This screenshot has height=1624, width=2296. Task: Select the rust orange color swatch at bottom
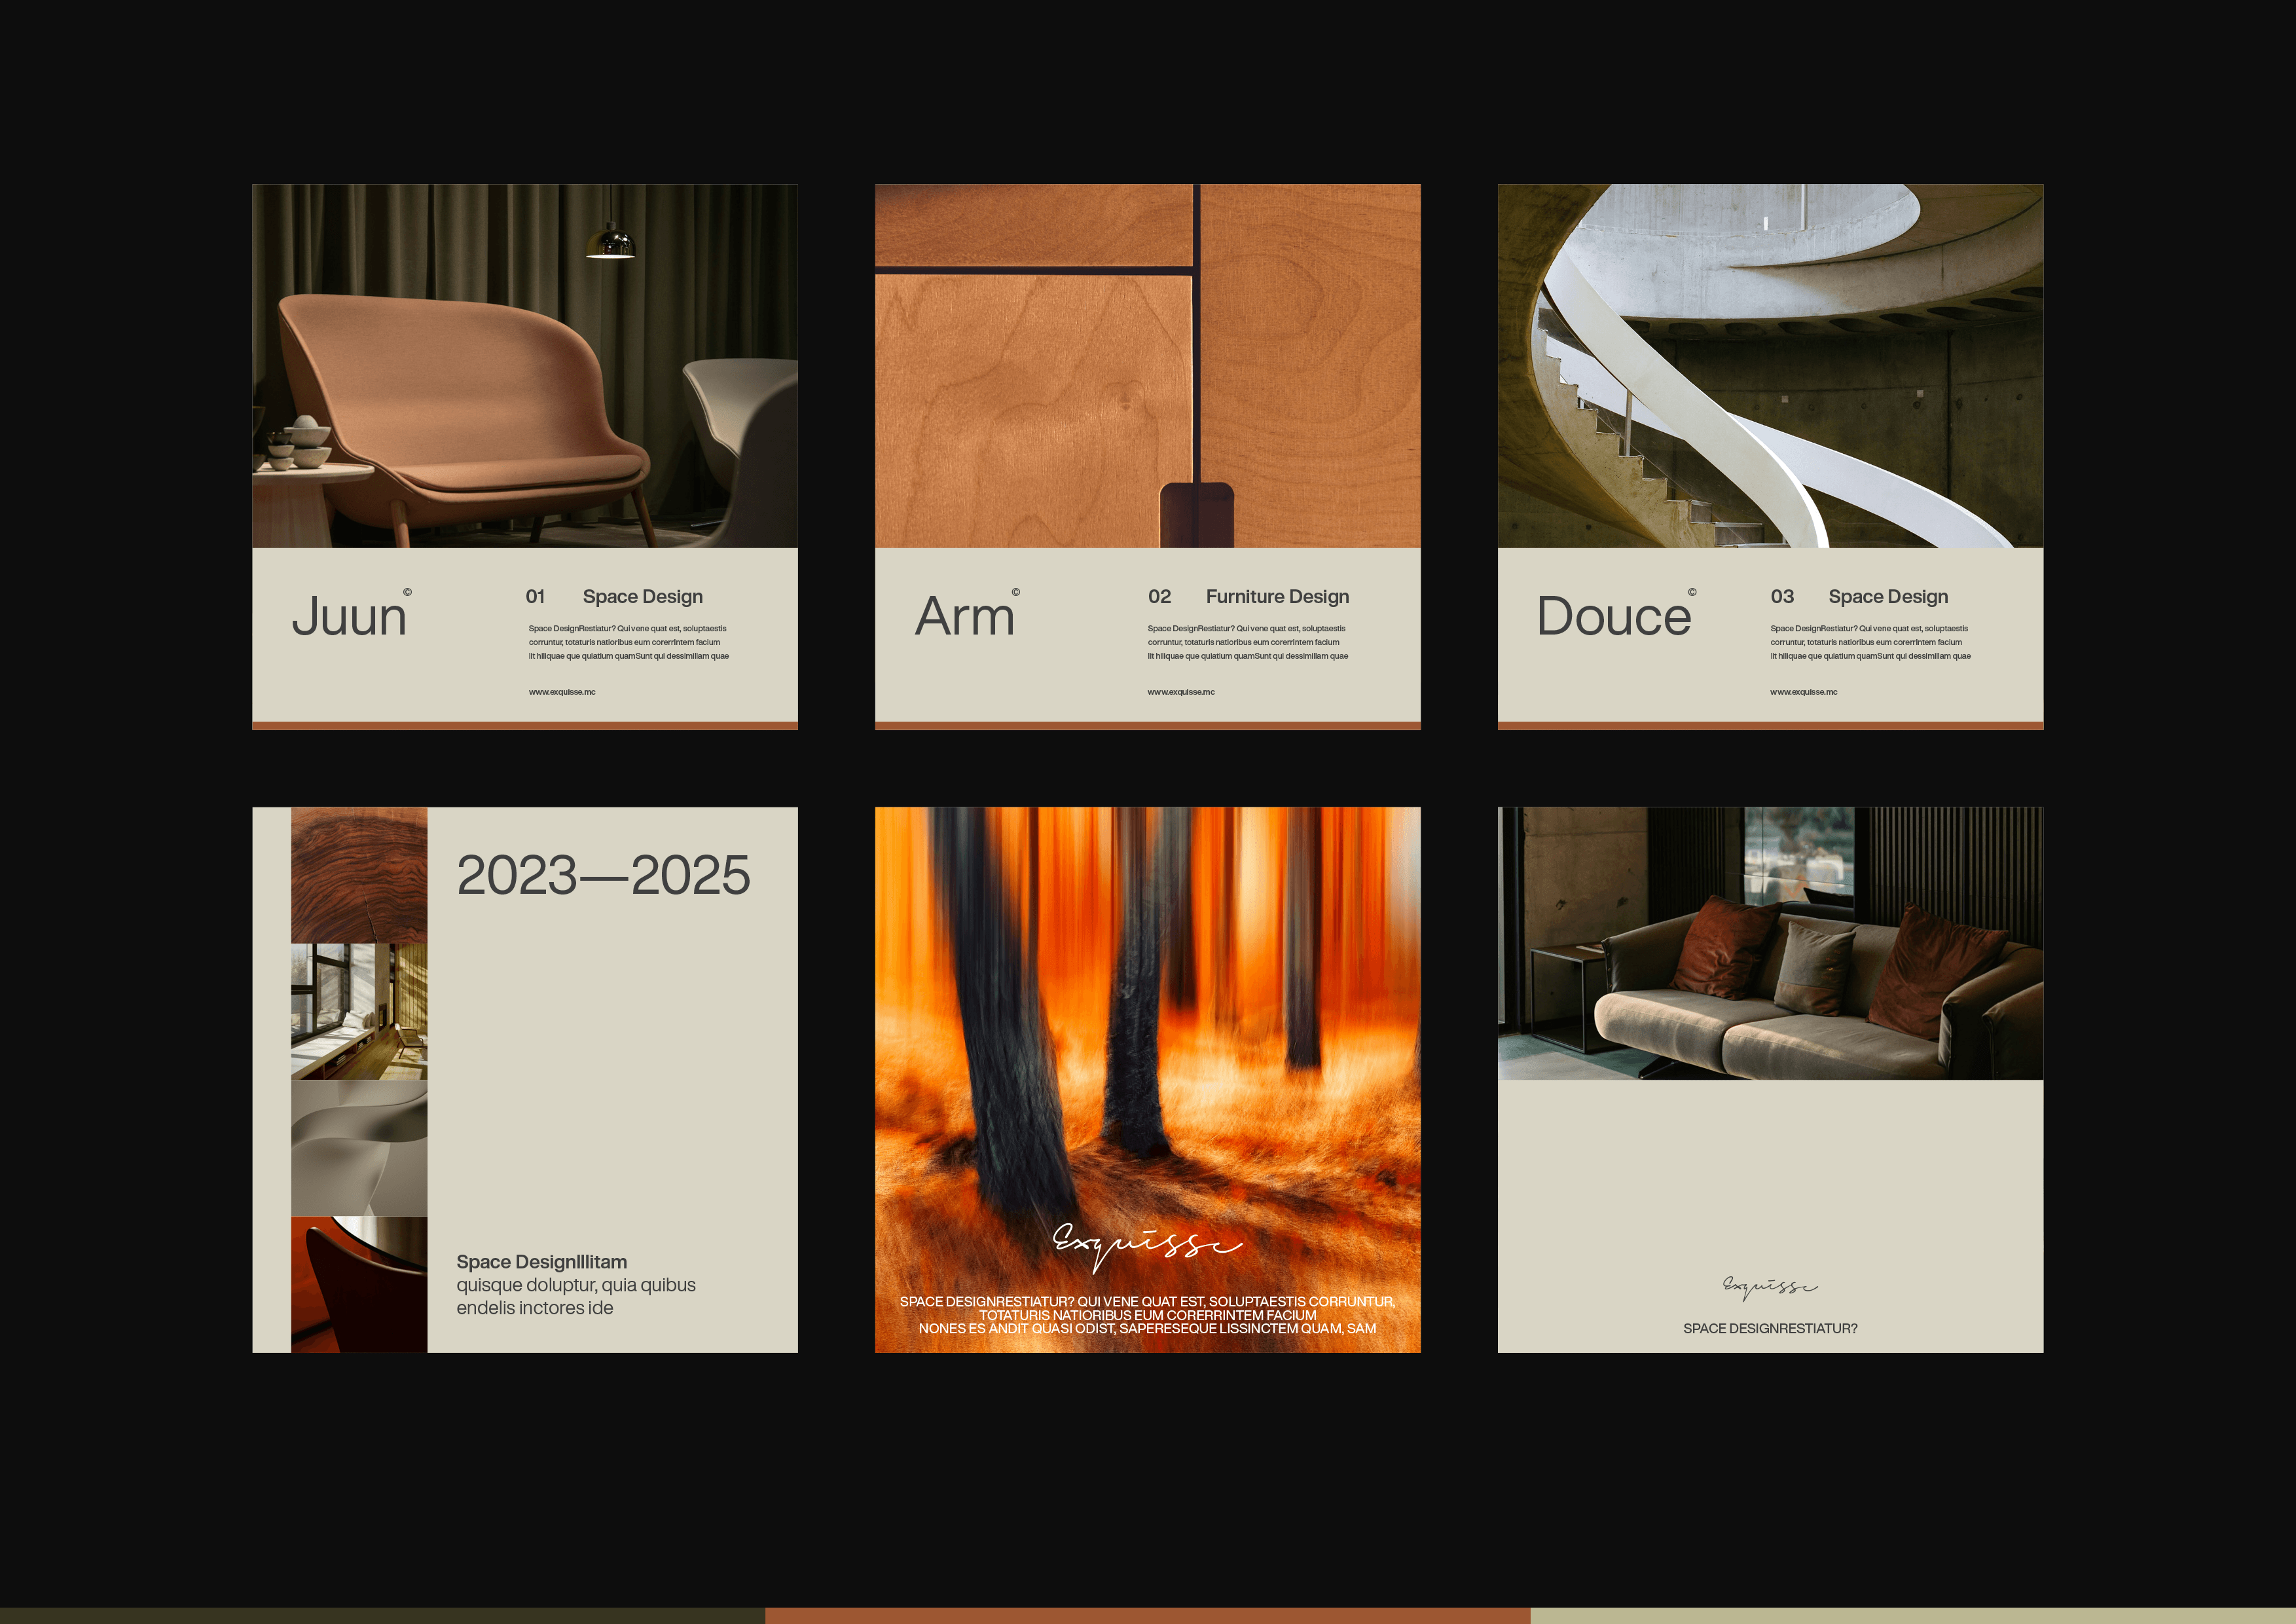[x=1147, y=1615]
